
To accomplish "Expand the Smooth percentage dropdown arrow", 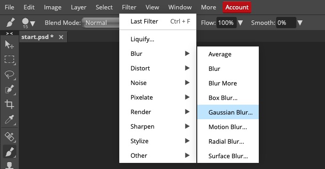I will [x=300, y=23].
